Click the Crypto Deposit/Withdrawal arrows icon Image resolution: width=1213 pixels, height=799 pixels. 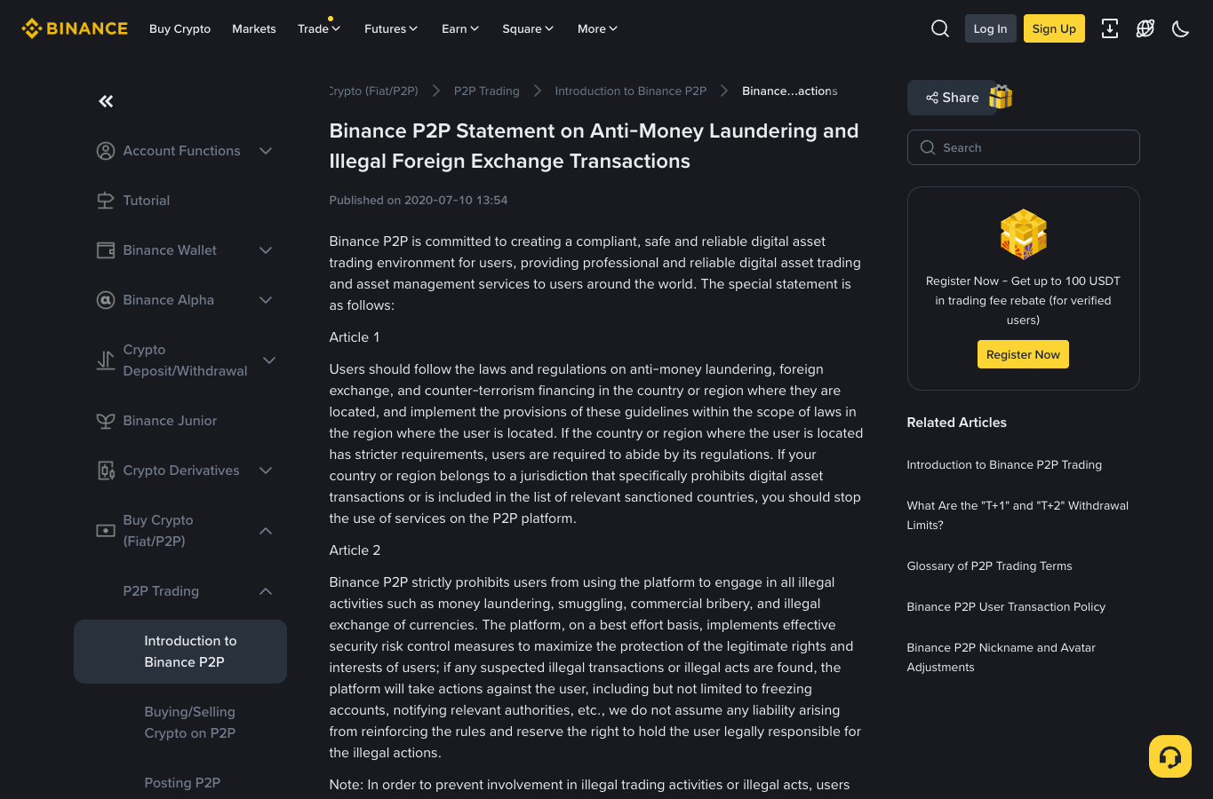[x=106, y=360]
